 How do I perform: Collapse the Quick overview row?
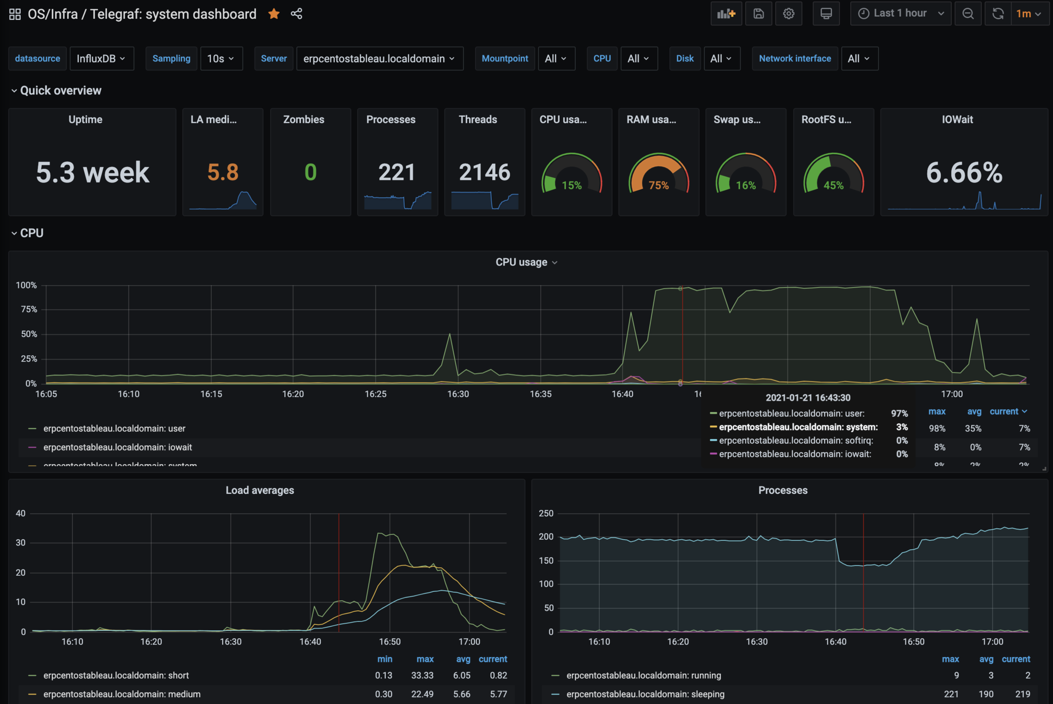coord(56,91)
